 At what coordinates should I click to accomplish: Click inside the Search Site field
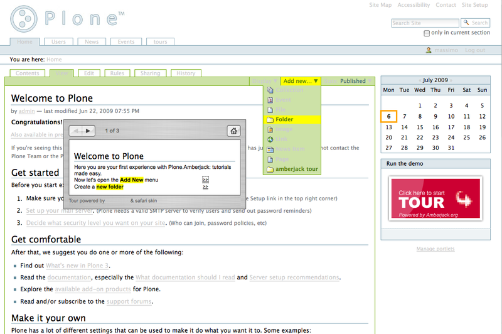point(425,23)
